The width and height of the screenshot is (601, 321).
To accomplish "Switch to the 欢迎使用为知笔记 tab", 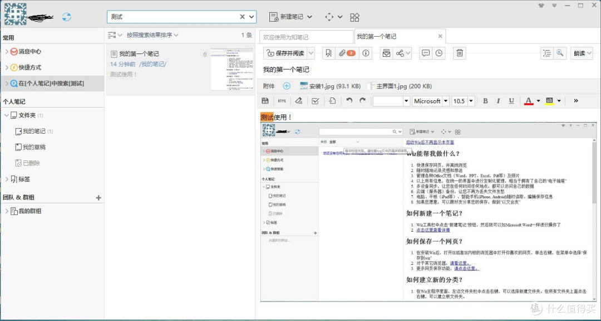I will [306, 37].
